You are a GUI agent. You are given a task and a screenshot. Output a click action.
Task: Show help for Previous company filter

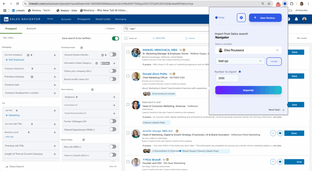point(32,77)
